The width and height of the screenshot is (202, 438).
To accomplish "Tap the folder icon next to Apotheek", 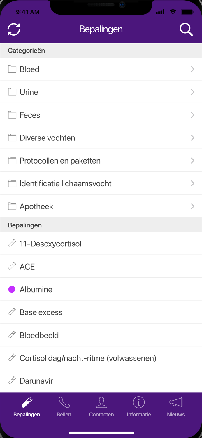I will click(12, 206).
